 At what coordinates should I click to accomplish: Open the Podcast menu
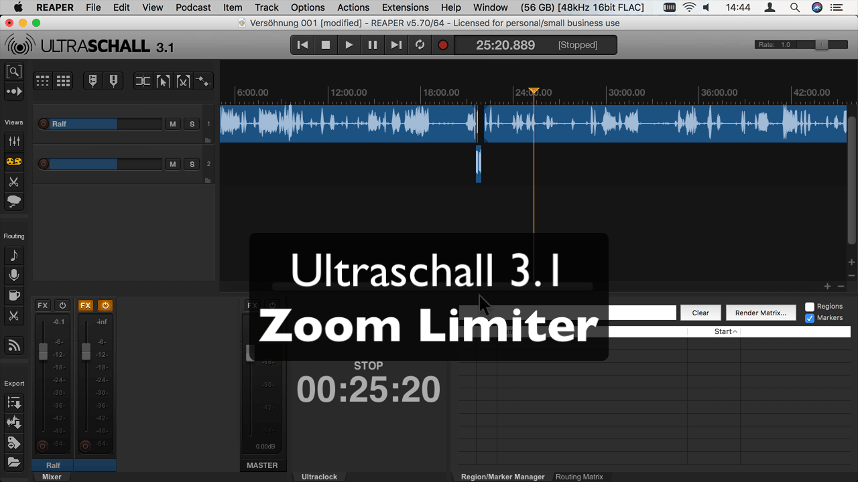[x=193, y=7]
